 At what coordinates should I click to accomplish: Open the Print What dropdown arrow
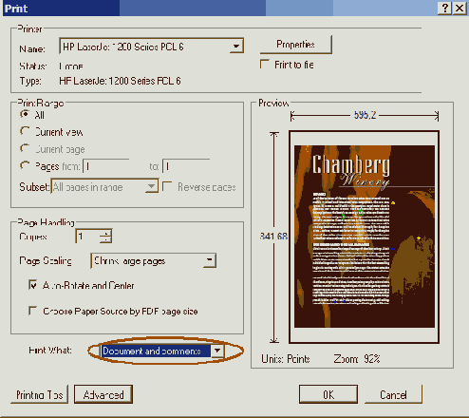217,351
